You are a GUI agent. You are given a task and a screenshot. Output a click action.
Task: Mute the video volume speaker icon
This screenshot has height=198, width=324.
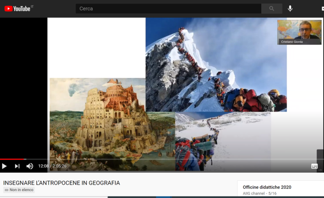click(x=30, y=166)
